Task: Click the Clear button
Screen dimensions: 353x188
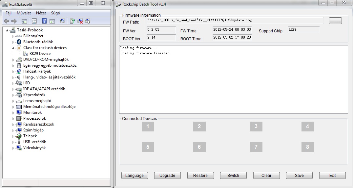Action: [x=266, y=176]
